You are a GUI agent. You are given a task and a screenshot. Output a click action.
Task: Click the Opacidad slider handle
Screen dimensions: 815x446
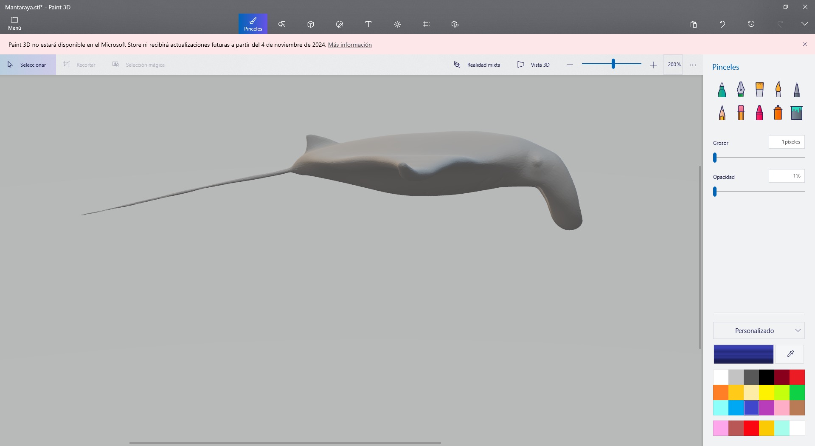click(715, 192)
